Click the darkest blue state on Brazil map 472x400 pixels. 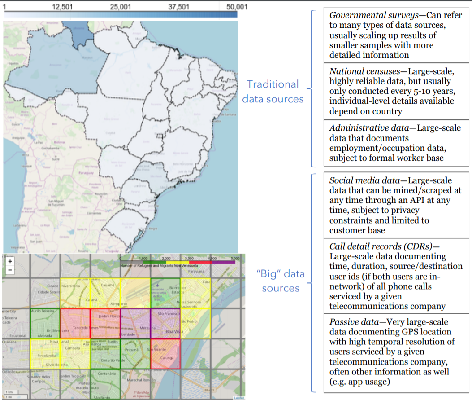[x=74, y=34]
